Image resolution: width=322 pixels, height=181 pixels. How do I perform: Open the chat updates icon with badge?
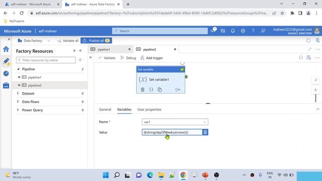pyautogui.click(x=213, y=31)
